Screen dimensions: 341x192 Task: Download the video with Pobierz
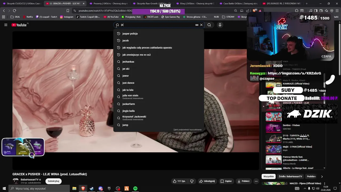coord(243,181)
